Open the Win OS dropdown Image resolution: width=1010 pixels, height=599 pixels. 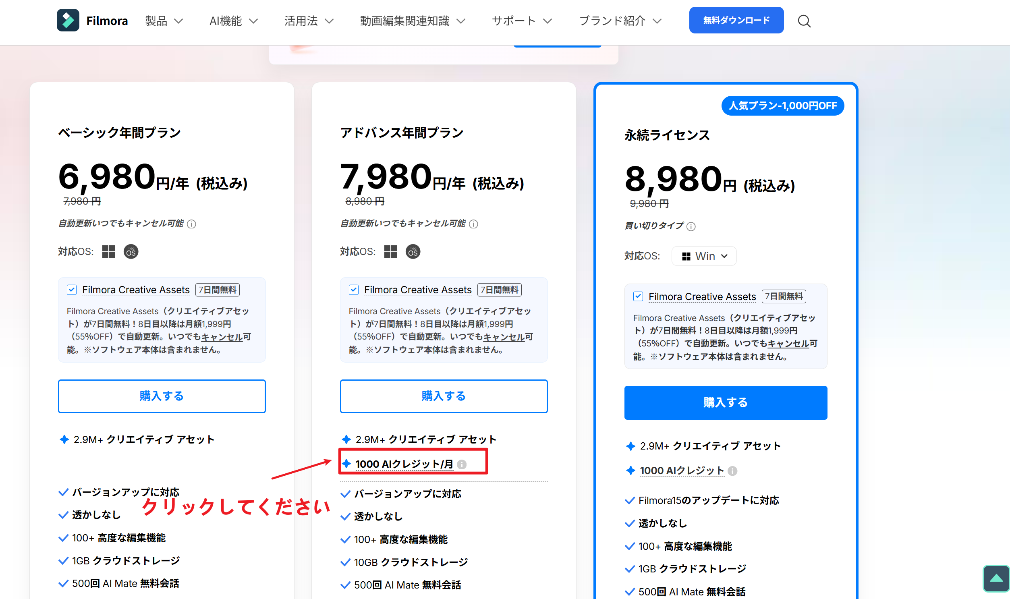704,256
